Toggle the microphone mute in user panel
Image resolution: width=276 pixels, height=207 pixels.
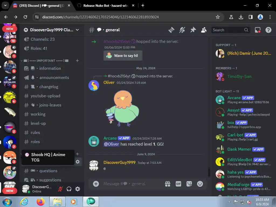(60, 189)
